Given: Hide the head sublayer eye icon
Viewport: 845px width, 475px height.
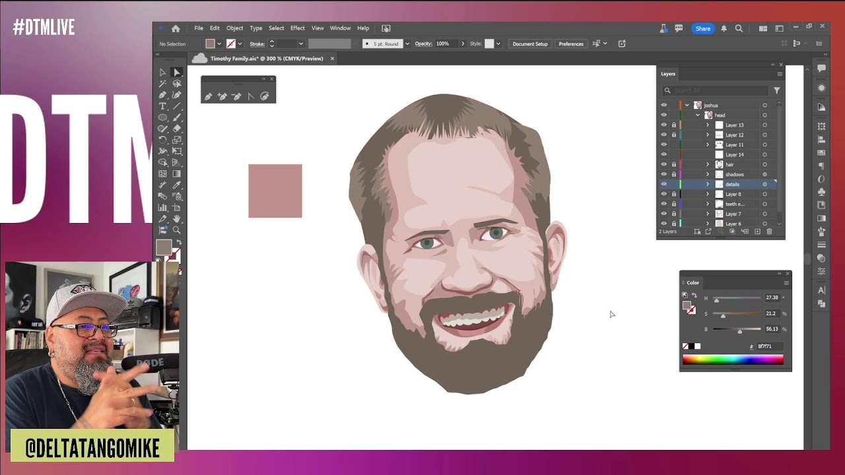Looking at the screenshot, I should pos(664,115).
